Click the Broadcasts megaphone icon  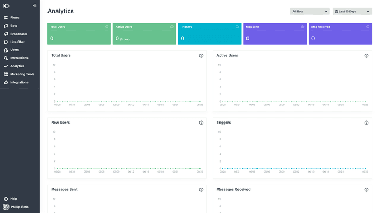tap(6, 34)
